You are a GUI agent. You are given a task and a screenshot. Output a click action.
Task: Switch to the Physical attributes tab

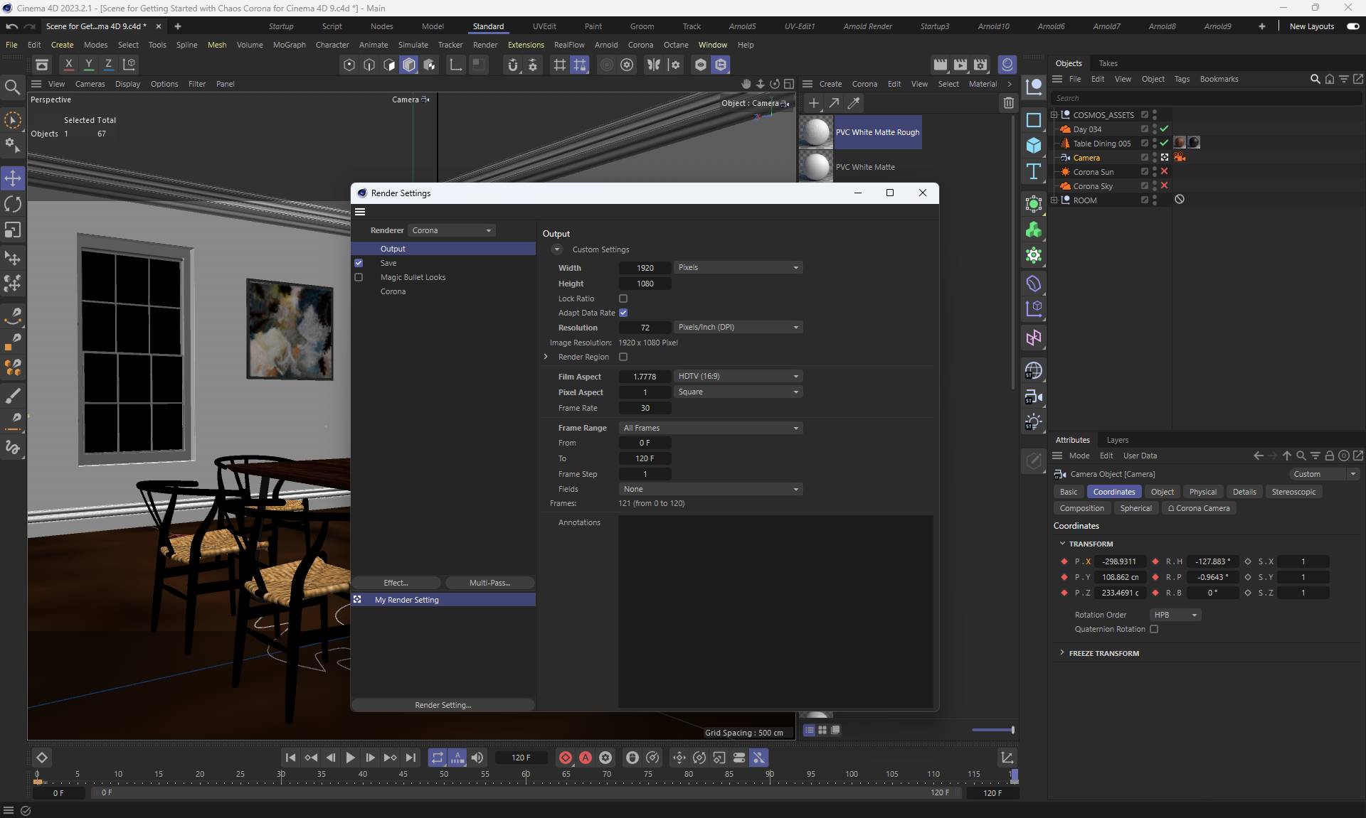point(1202,492)
